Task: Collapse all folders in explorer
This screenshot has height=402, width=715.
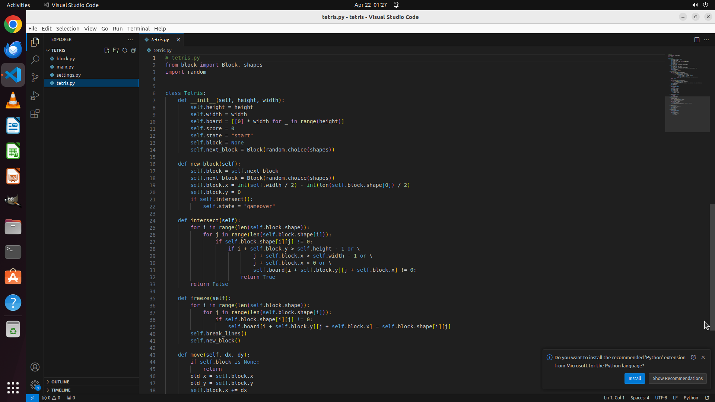Action: [x=134, y=50]
